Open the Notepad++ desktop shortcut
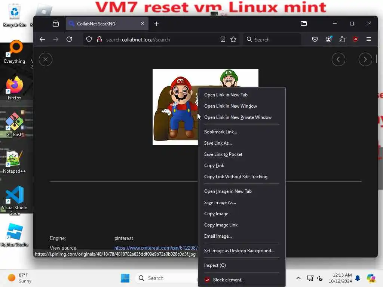This screenshot has height=287, width=383. [x=15, y=161]
